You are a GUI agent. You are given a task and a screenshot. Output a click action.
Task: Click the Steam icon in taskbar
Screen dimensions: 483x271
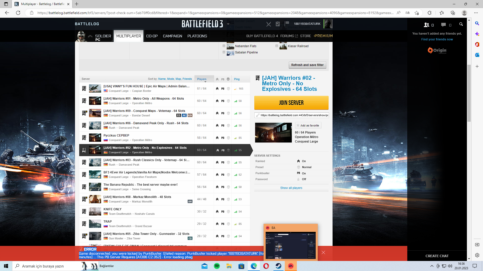pos(278,266)
